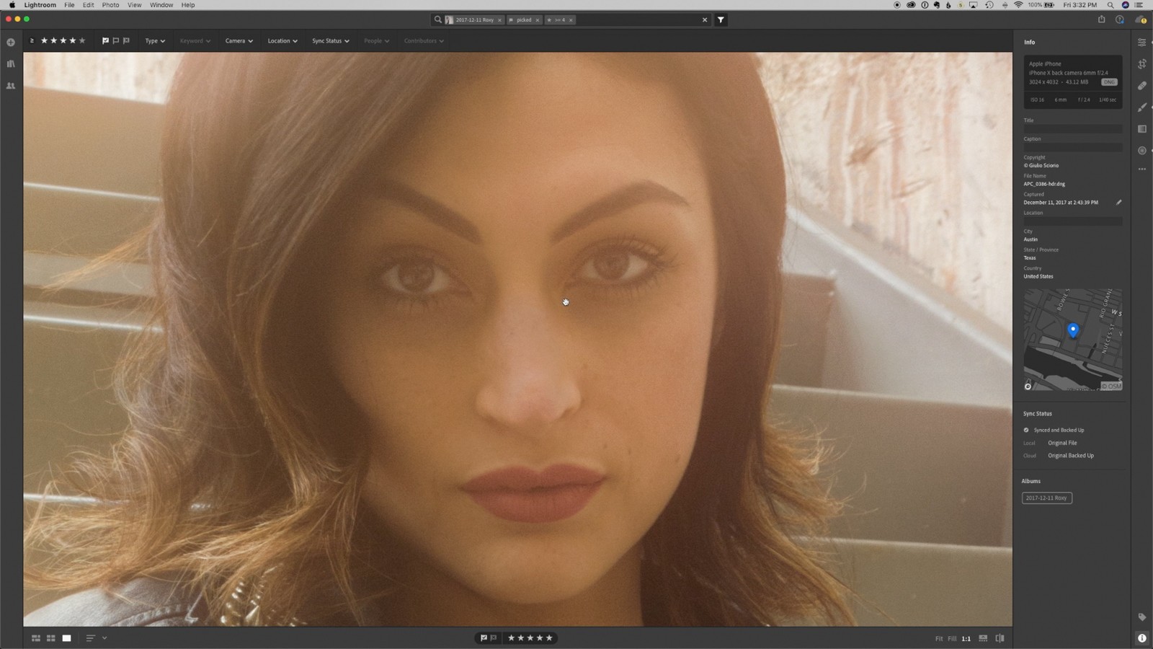Select the Healing Brush tool
Image resolution: width=1153 pixels, height=649 pixels.
[1142, 86]
